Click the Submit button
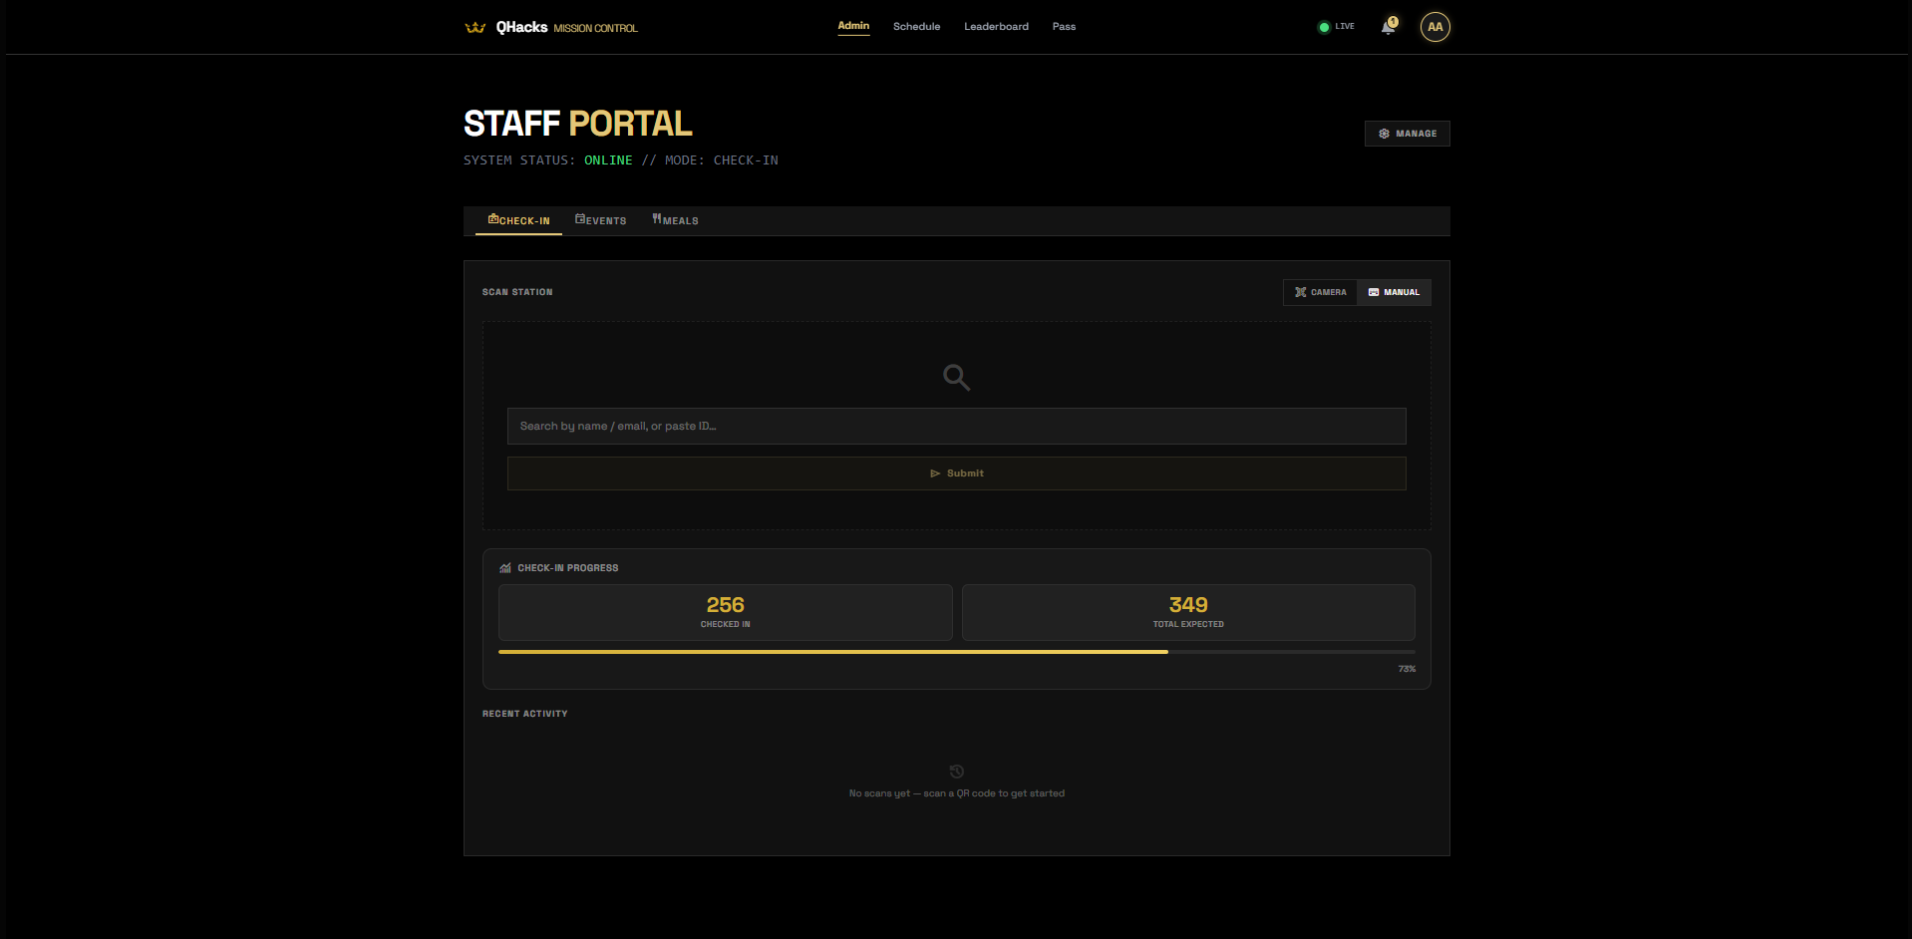The image size is (1912, 939). [956, 472]
